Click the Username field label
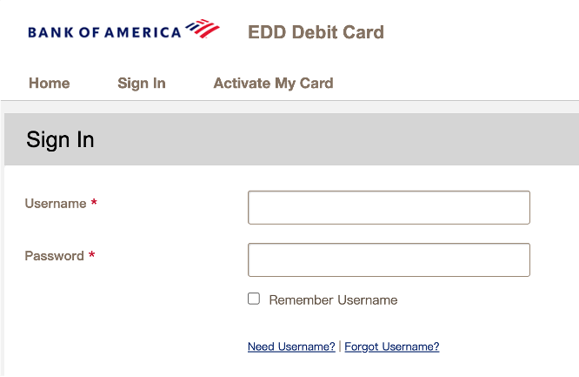 (x=56, y=204)
